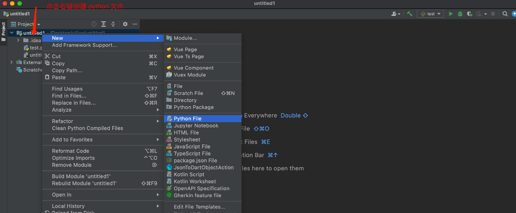Select package.json File in the submenu
Viewport: 516px width, 213px height.
pyautogui.click(x=203, y=160)
